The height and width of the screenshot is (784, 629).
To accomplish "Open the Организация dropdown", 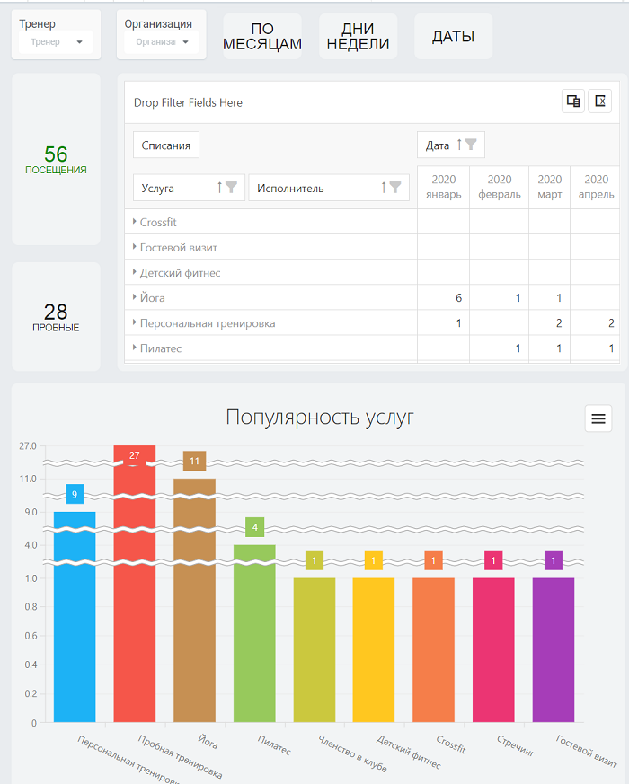I will (x=161, y=42).
